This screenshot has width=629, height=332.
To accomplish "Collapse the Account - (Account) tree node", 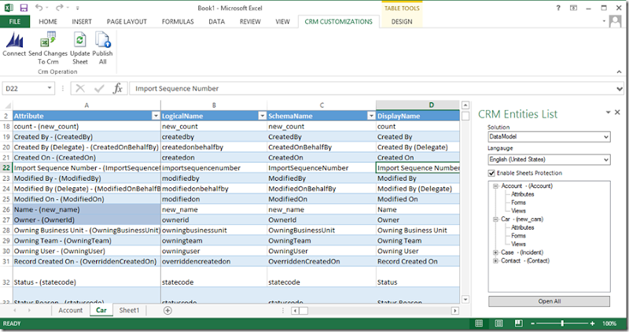I will 495,186.
